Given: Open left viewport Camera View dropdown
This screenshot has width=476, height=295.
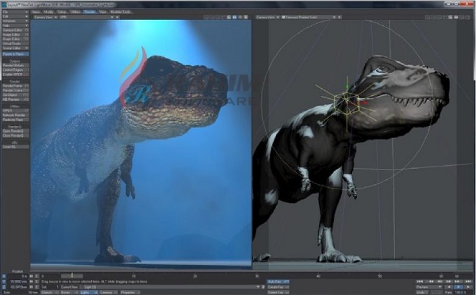Looking at the screenshot, I should [x=45, y=17].
